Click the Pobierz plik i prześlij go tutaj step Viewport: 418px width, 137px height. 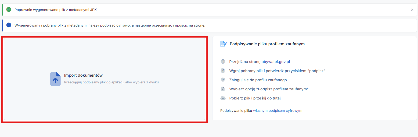coord(255,98)
